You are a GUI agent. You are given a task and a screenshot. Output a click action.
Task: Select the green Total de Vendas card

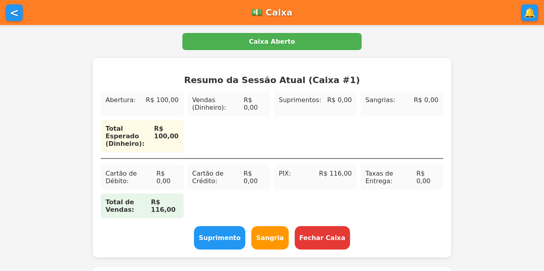[x=142, y=205]
